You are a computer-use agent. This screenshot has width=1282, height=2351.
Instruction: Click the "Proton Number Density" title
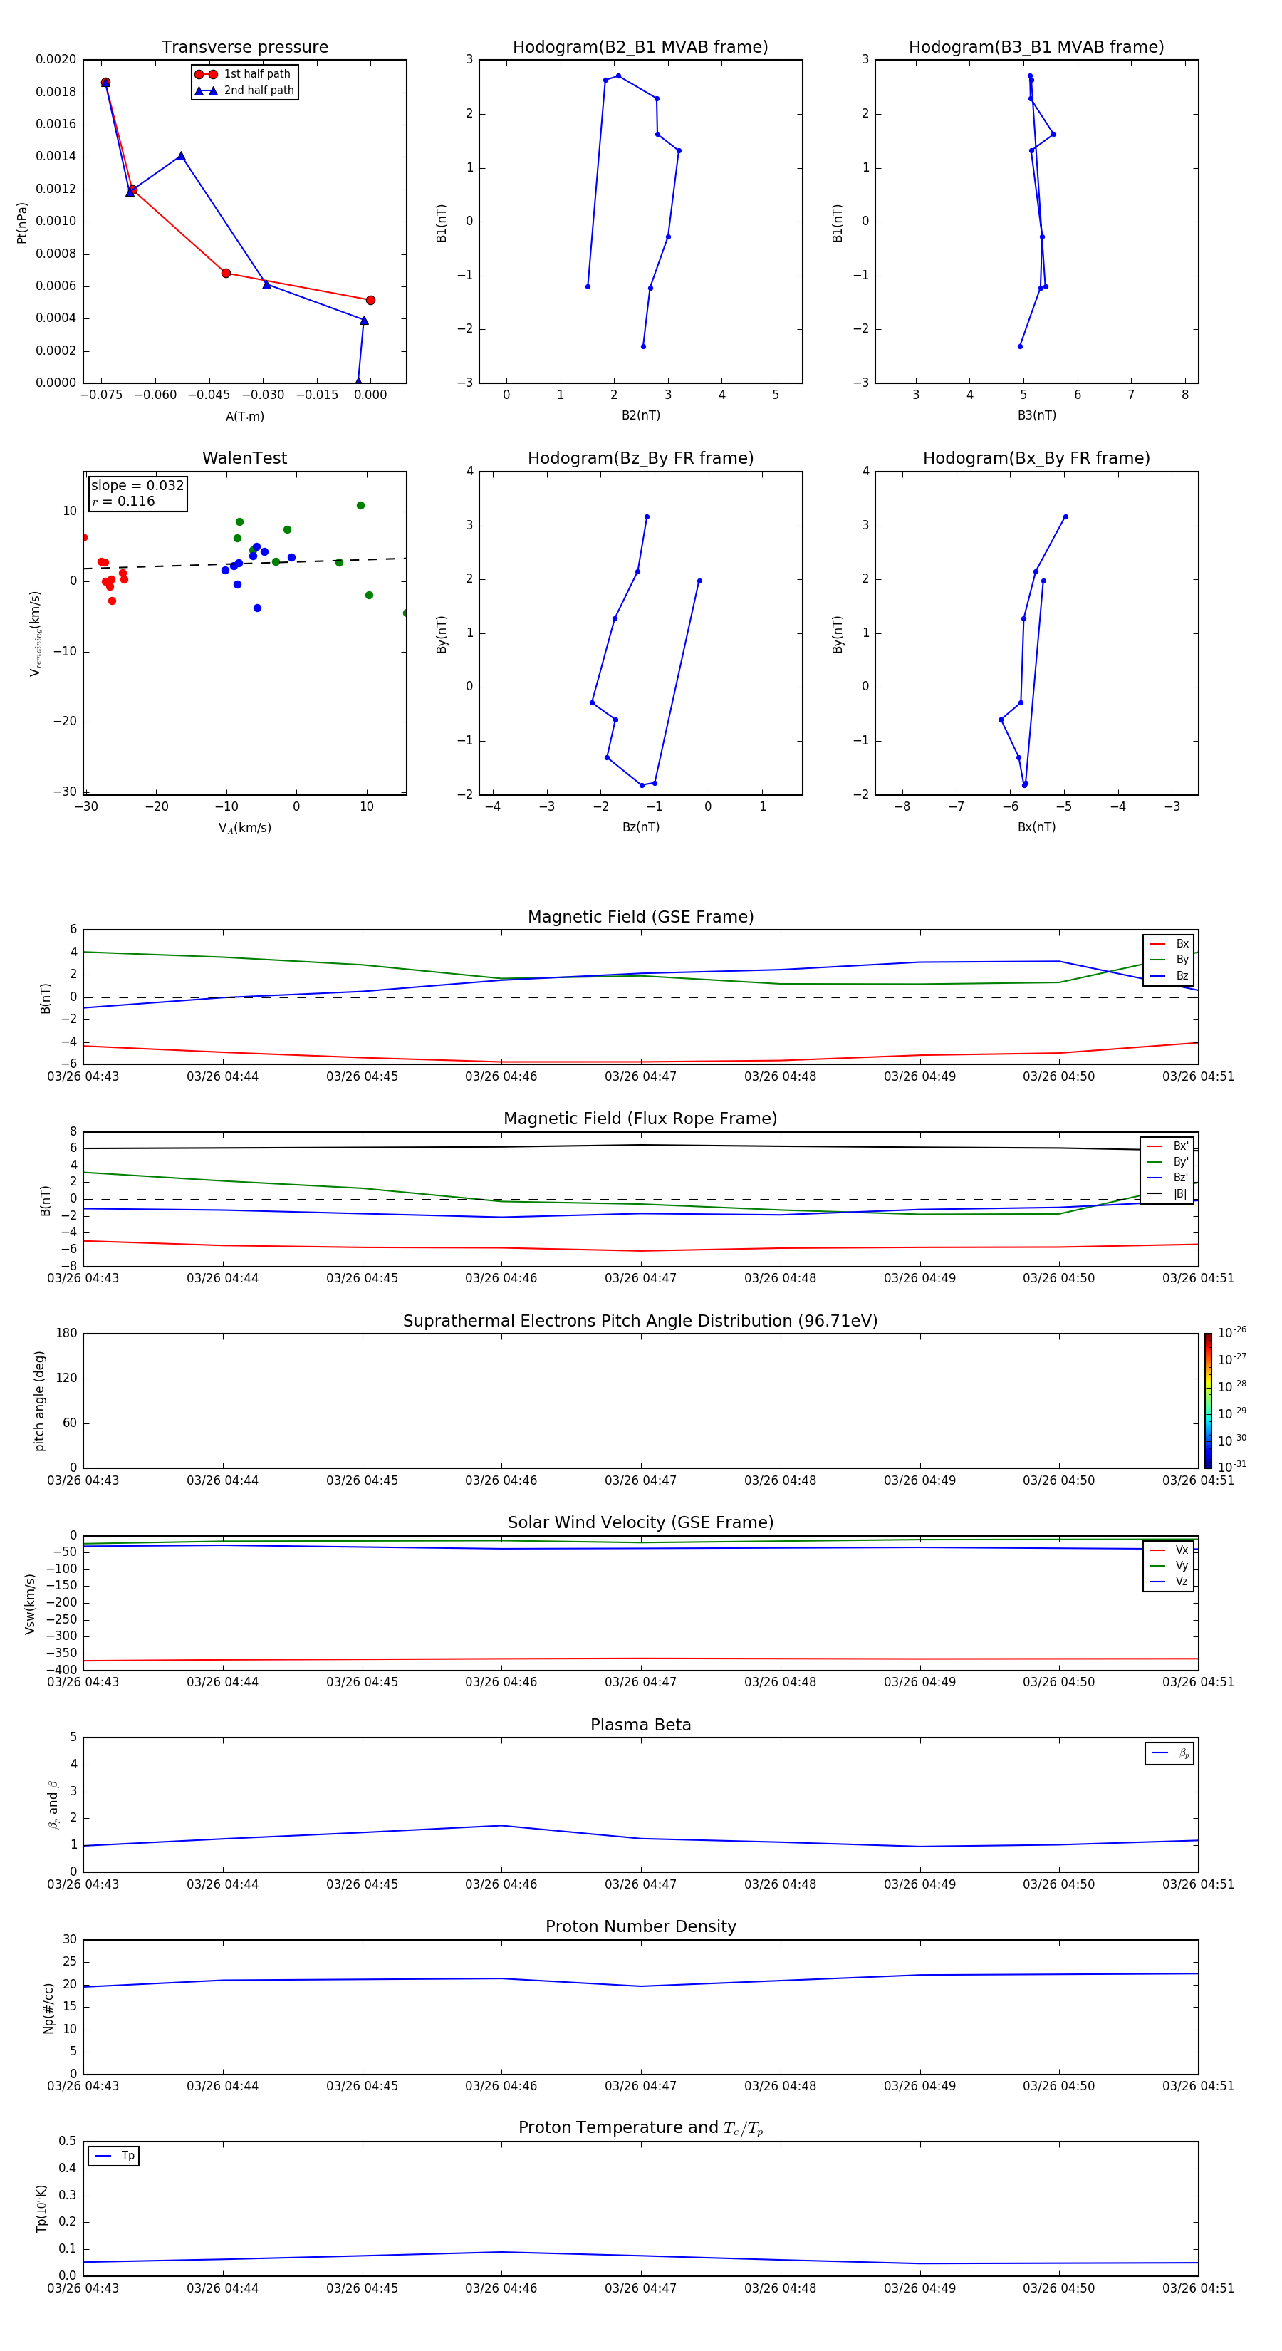click(640, 1926)
